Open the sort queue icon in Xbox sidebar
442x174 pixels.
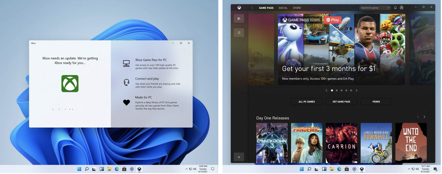pyautogui.click(x=239, y=33)
